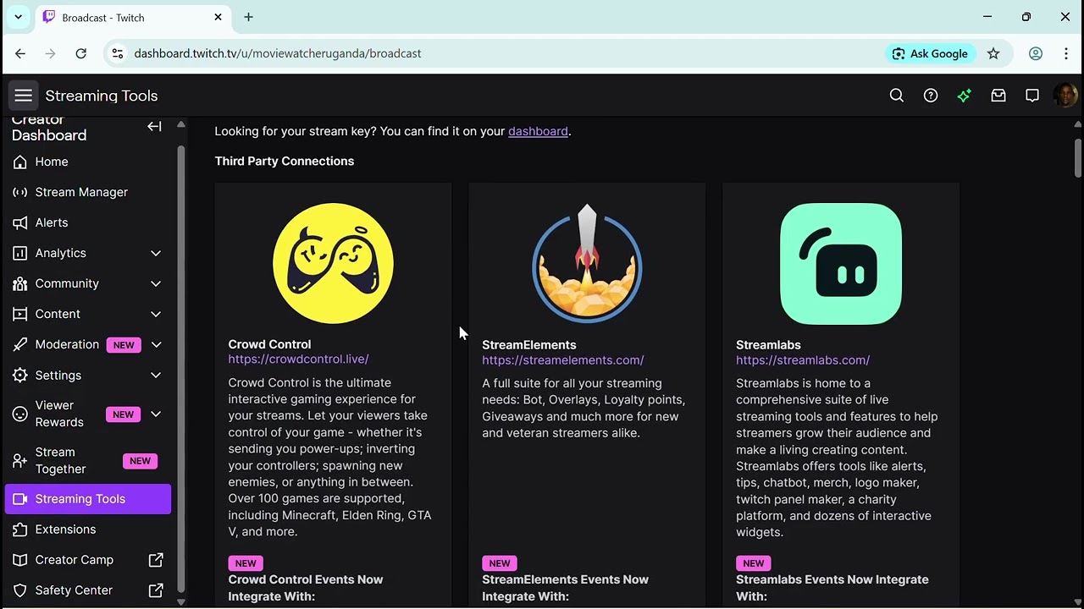Click the NEW badge under Crowd Control
This screenshot has width=1084, height=609.
(246, 563)
